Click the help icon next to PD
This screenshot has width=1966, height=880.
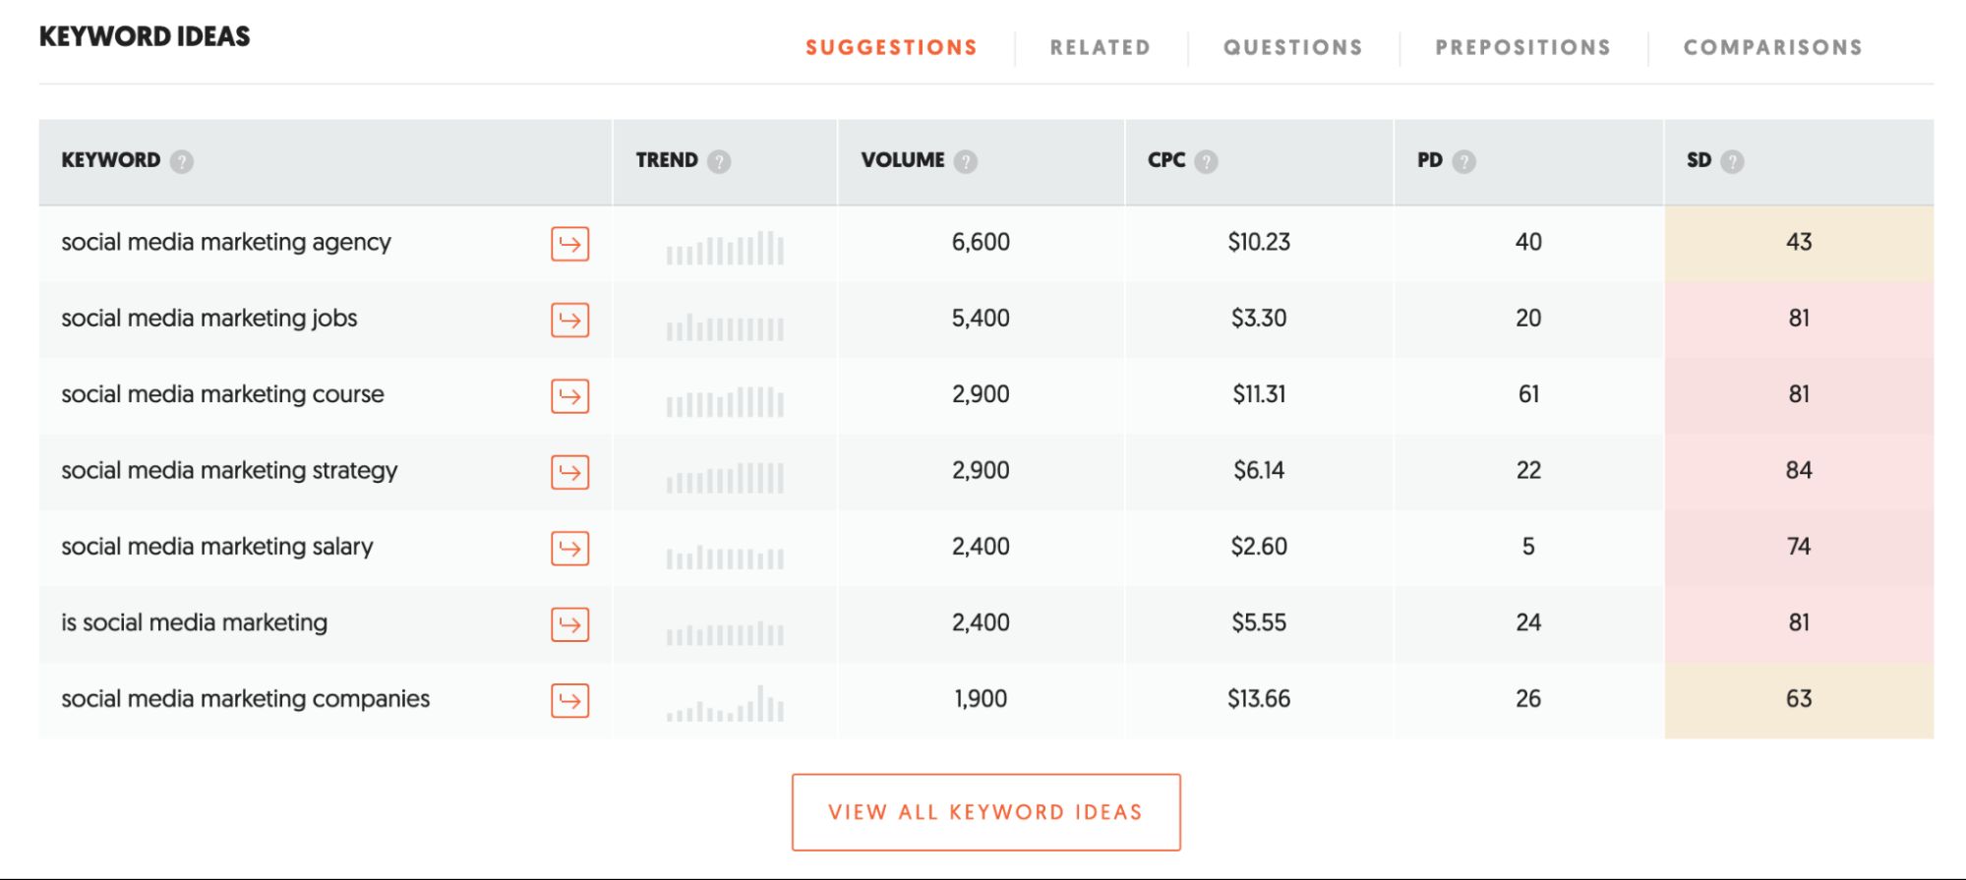click(1466, 159)
